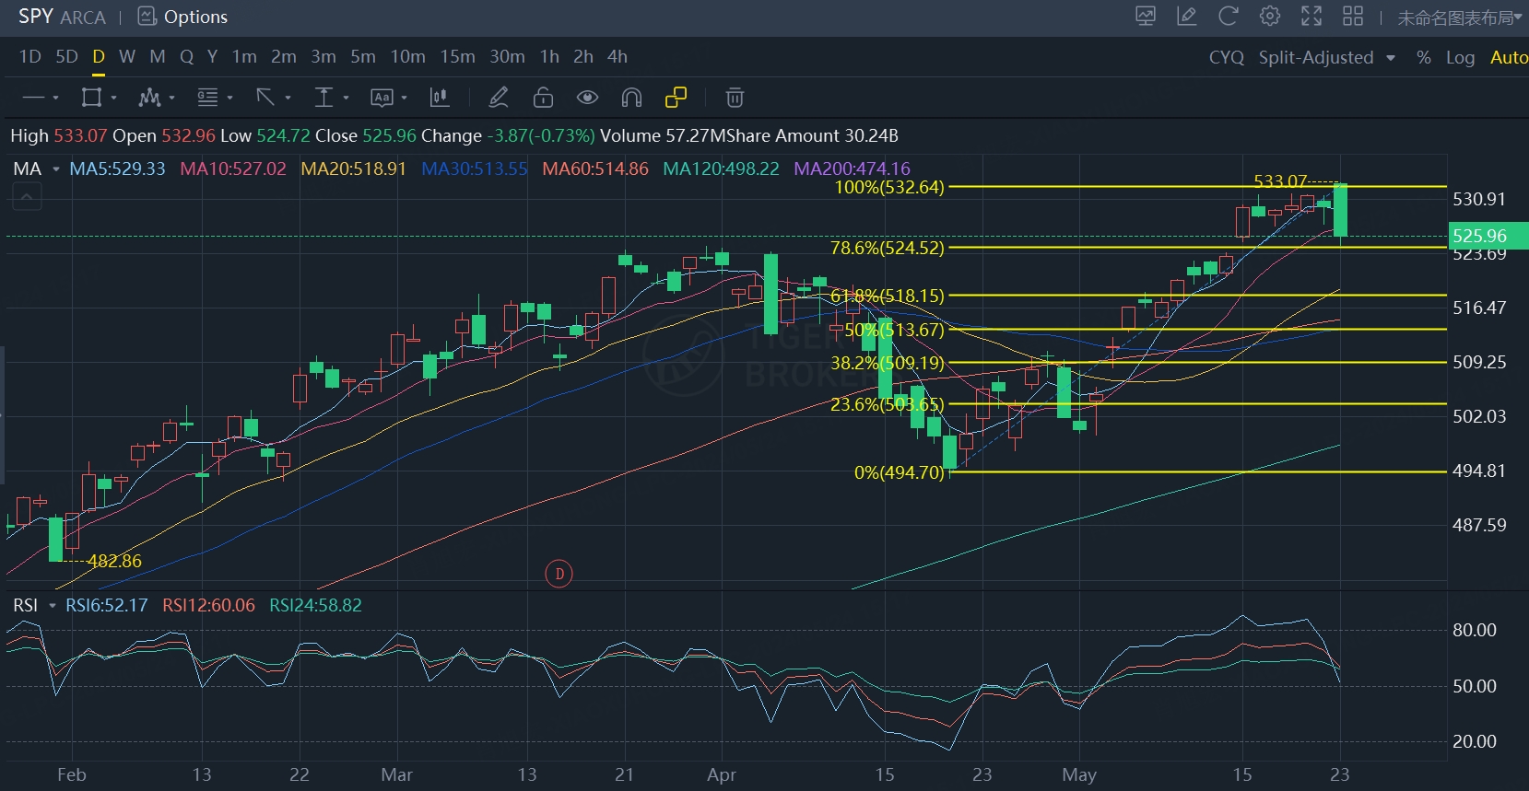
Task: Click the refresh chart icon
Action: point(1228,17)
